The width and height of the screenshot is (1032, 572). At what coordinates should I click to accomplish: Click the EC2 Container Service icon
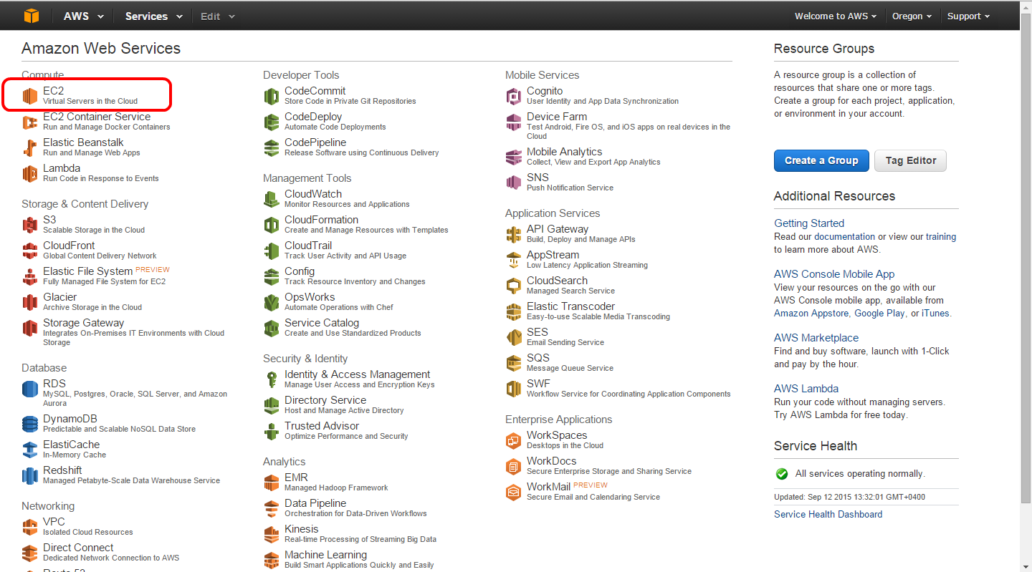[x=29, y=122]
